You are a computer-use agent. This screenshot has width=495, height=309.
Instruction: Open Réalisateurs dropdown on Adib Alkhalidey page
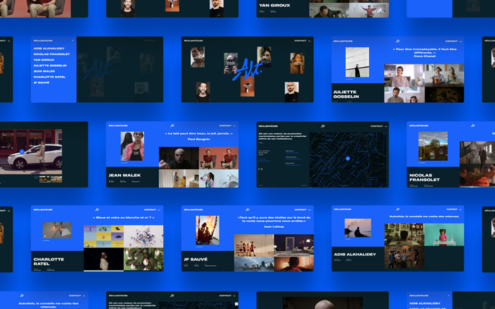tap(344, 210)
